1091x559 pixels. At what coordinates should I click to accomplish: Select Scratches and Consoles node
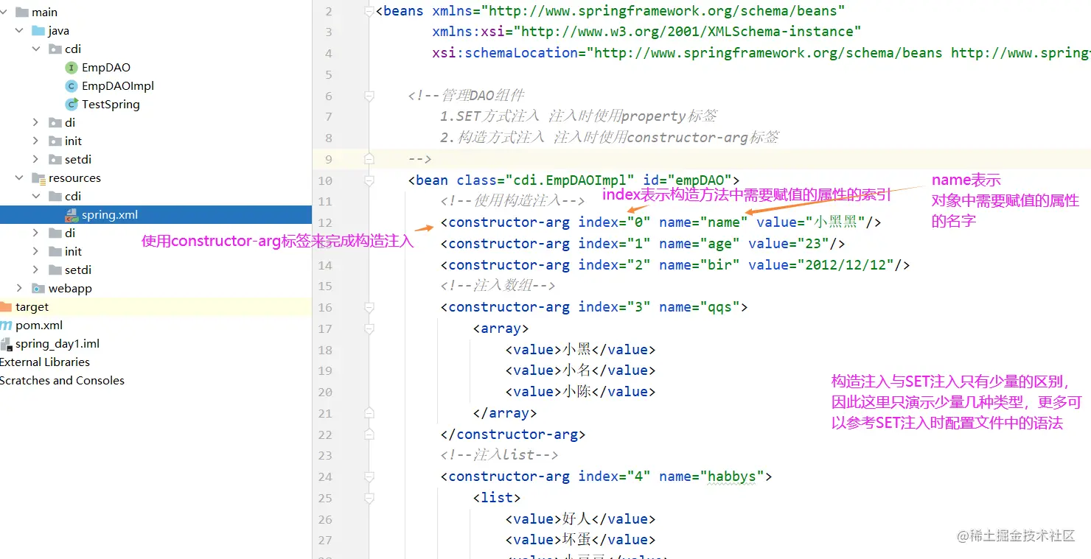click(x=62, y=381)
